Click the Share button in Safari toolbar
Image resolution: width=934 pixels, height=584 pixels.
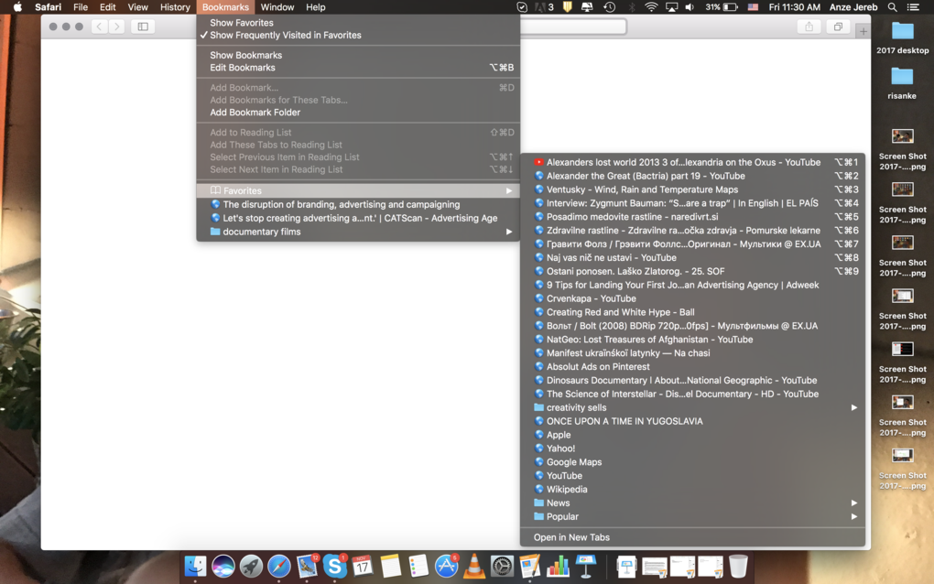click(809, 27)
